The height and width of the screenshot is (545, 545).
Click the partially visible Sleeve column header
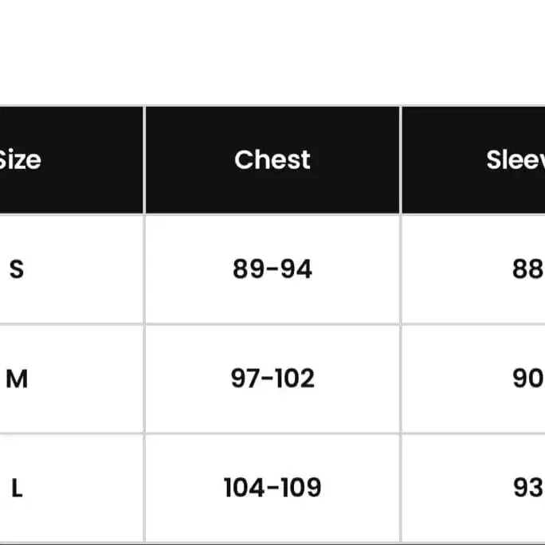(515, 160)
